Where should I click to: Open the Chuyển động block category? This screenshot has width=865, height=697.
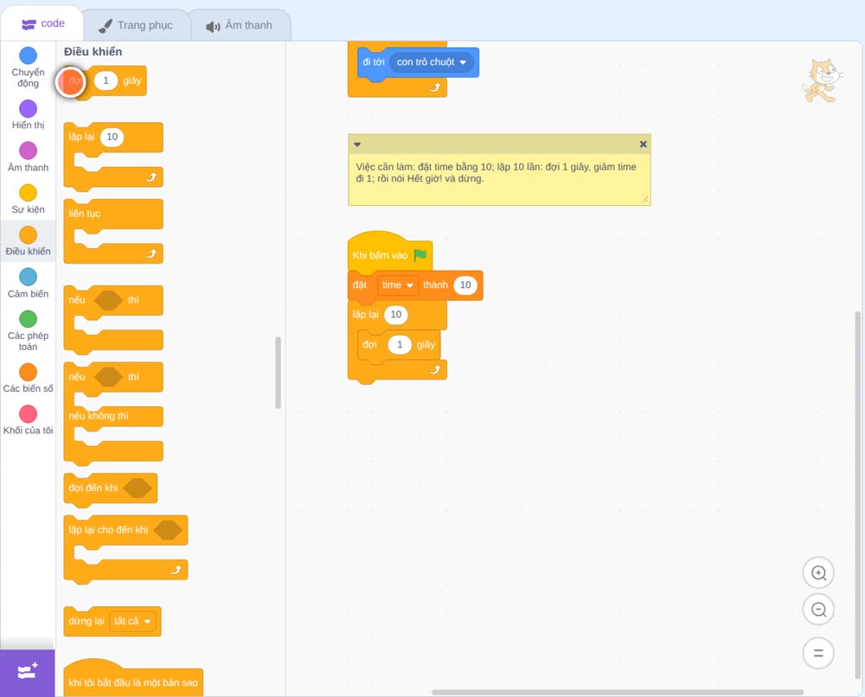28,67
